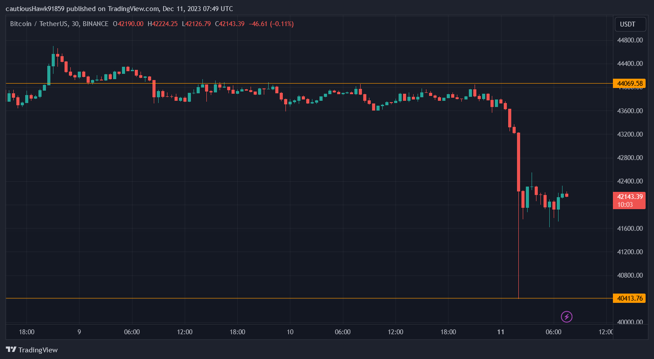Click the upper orange horizontal line
654x359 pixels.
309,83
